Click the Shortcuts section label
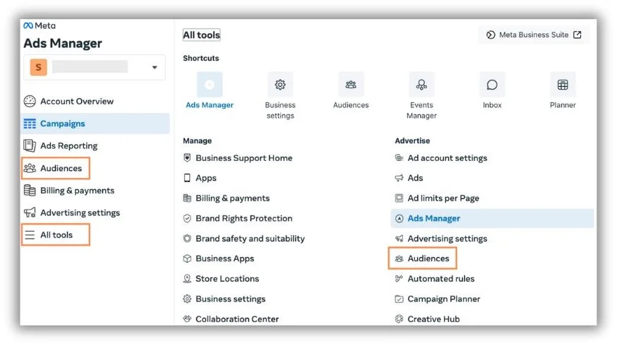619x346 pixels. 201,58
